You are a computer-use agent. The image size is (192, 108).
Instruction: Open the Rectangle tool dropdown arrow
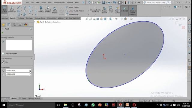(21, 11)
